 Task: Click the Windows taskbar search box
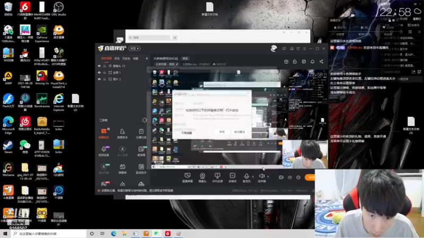pyautogui.click(x=49, y=234)
